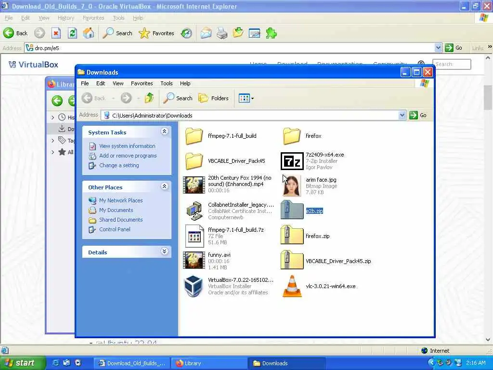Viewport: 493px width, 370px height.
Task: Select the e2b.zip archive icon
Action: point(292,210)
